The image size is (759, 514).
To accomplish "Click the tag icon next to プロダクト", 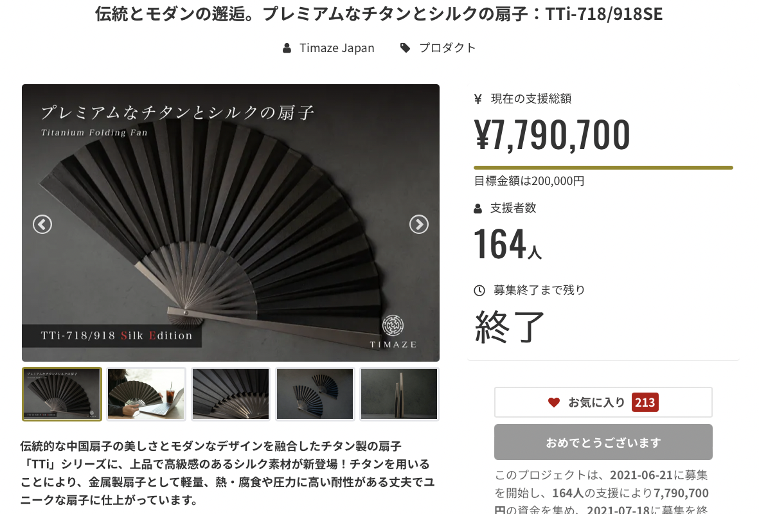I will coord(405,48).
